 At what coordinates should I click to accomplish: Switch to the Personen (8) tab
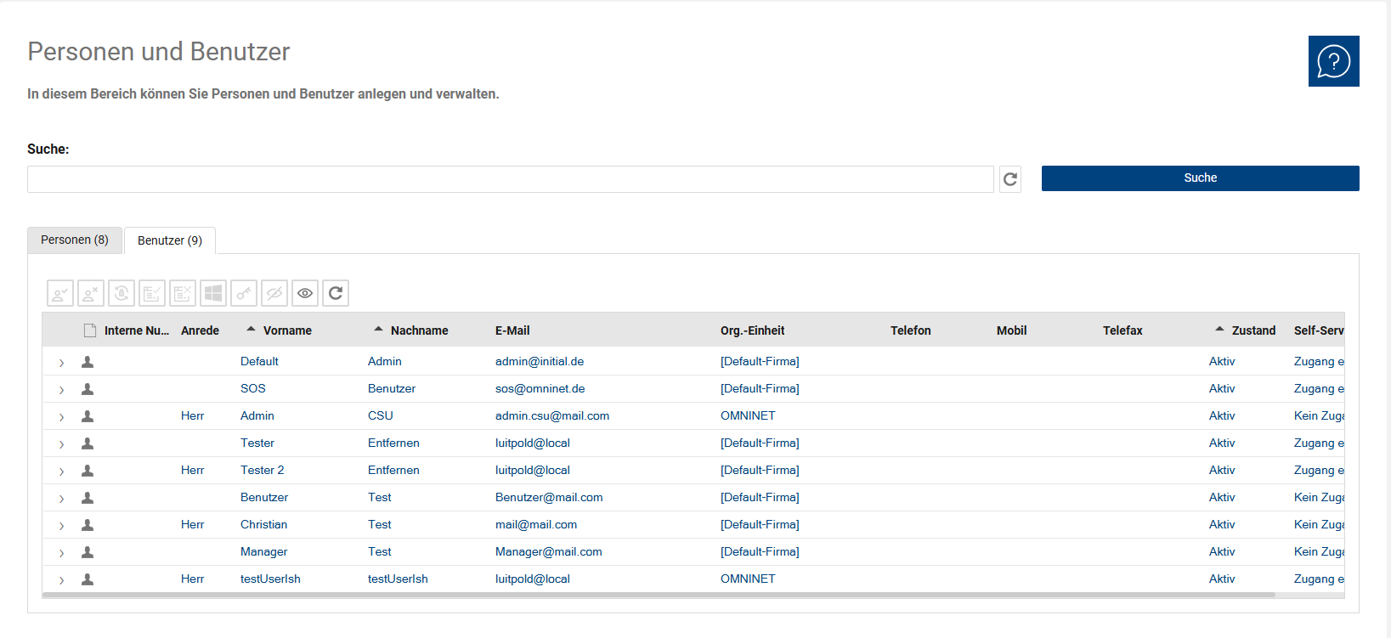75,240
